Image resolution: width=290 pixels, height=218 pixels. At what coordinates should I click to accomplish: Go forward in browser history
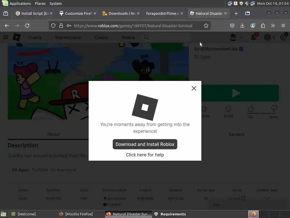17,26
